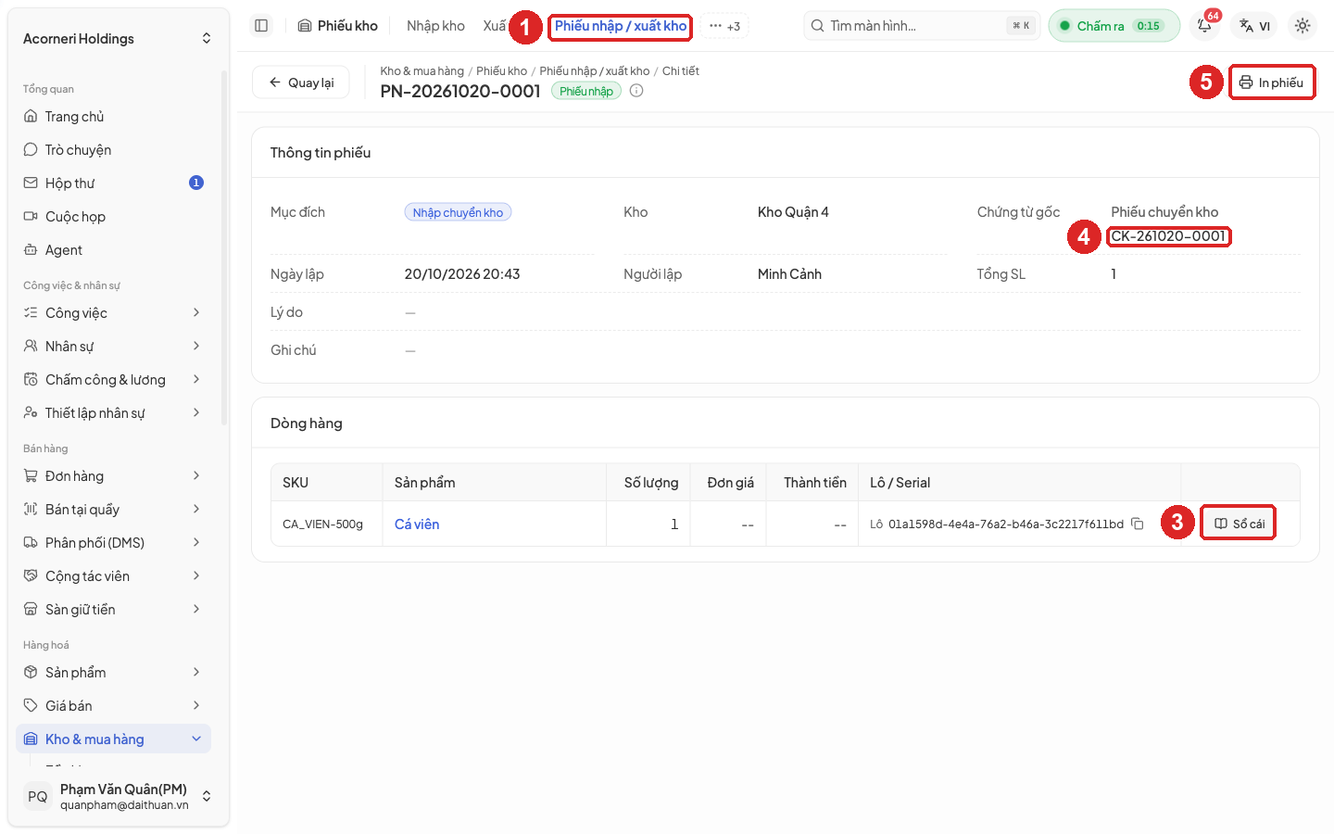The image size is (1334, 834).
Task: Expand Công việc menu
Action: [113, 313]
